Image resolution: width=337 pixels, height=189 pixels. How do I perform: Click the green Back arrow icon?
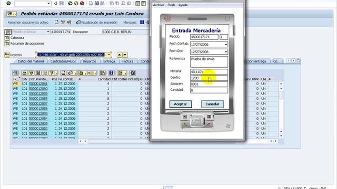(70, 3)
